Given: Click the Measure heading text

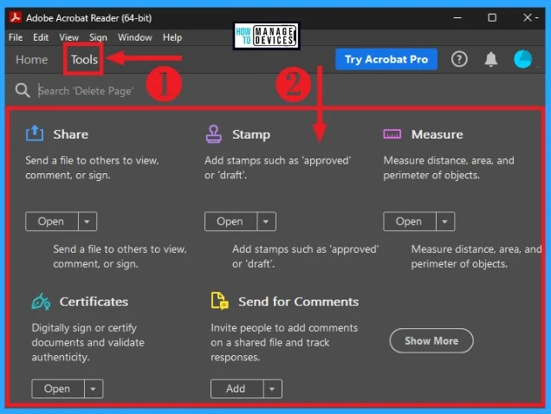Looking at the screenshot, I should point(438,134).
